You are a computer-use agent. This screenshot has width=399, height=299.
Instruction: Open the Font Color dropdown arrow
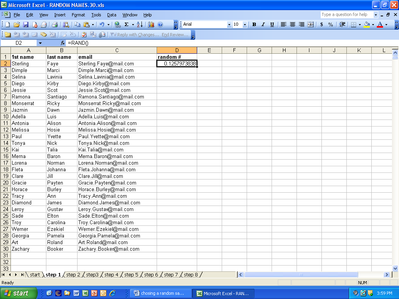click(386, 25)
